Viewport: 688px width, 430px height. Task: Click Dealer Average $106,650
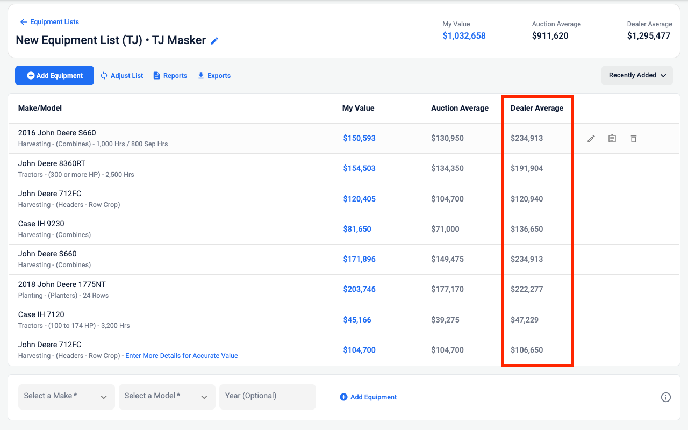coord(527,350)
